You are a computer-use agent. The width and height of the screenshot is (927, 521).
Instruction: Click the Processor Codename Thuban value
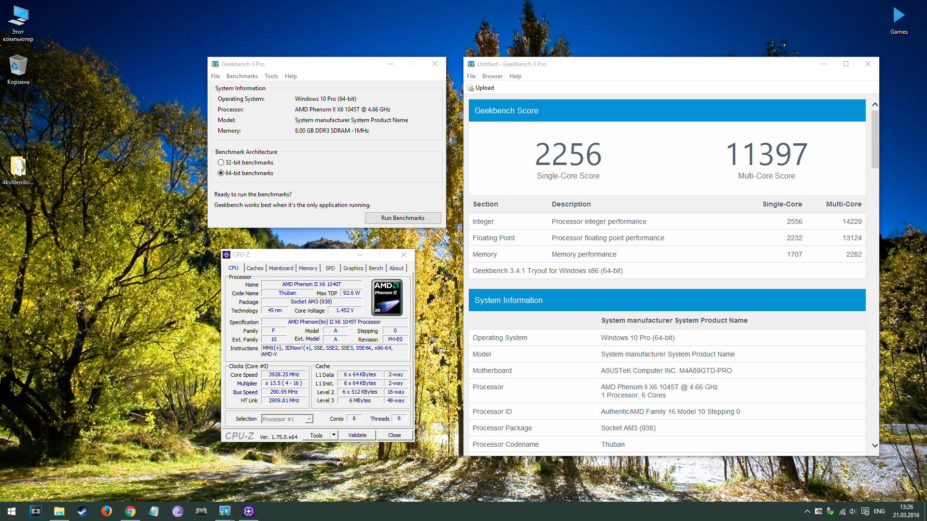pos(613,444)
